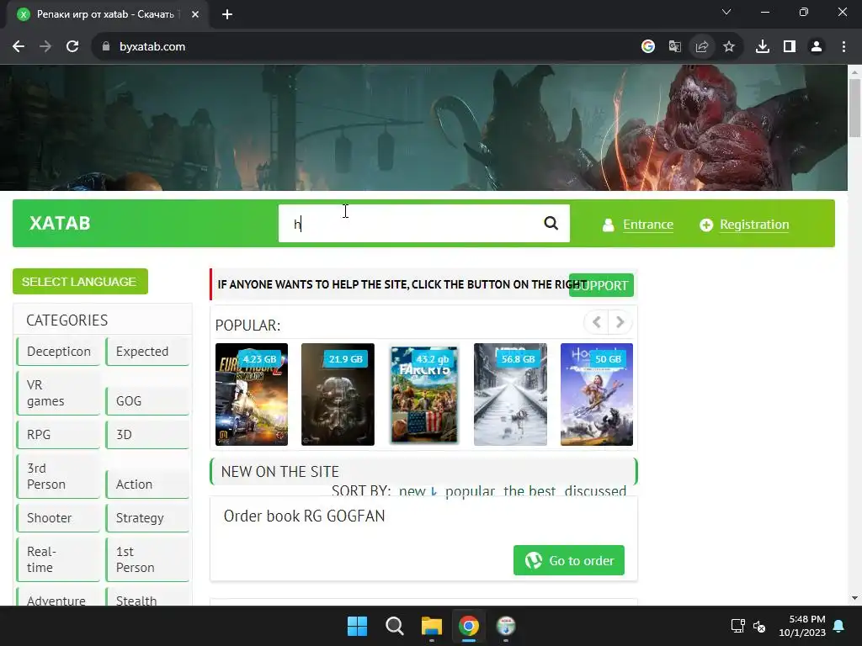862x646 pixels.
Task: Open Action category
Action: coord(147,484)
